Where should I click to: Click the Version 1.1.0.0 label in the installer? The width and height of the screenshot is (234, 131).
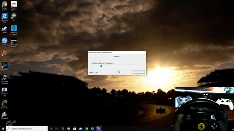(94, 73)
